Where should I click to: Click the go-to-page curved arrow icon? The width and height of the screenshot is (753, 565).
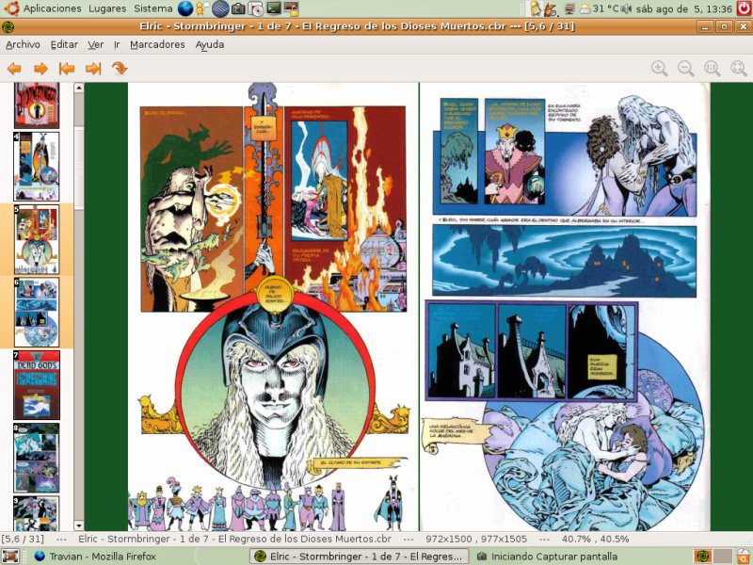(x=120, y=69)
